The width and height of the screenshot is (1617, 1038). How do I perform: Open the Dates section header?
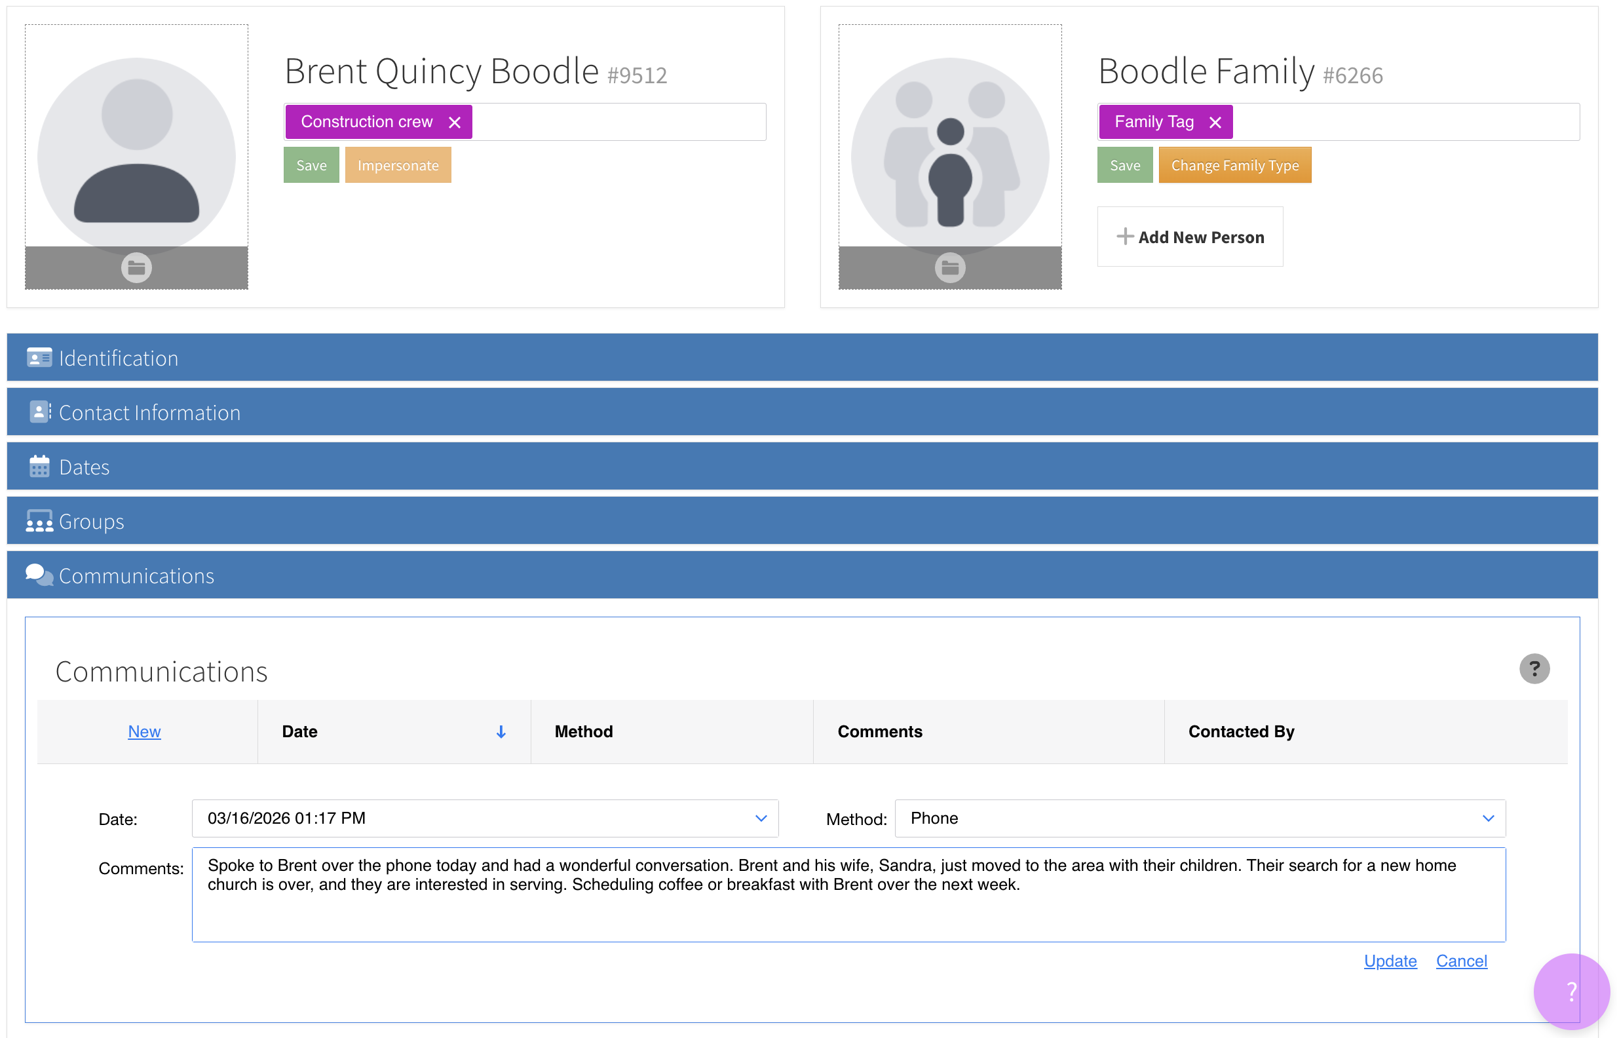coord(85,467)
